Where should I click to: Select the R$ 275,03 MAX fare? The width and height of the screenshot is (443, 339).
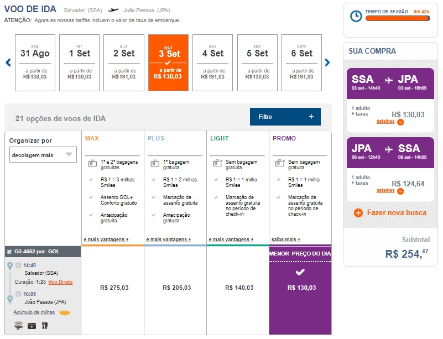[x=114, y=288]
